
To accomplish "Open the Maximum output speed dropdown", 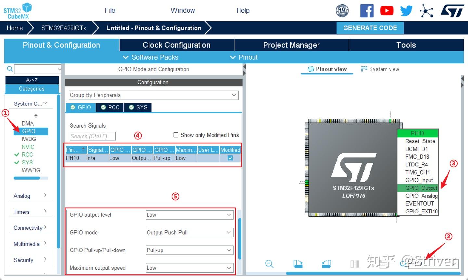I will pyautogui.click(x=189, y=268).
